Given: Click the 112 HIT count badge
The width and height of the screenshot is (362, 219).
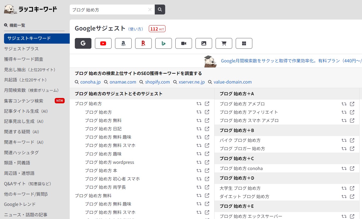Looking at the screenshot, I should point(157,29).
